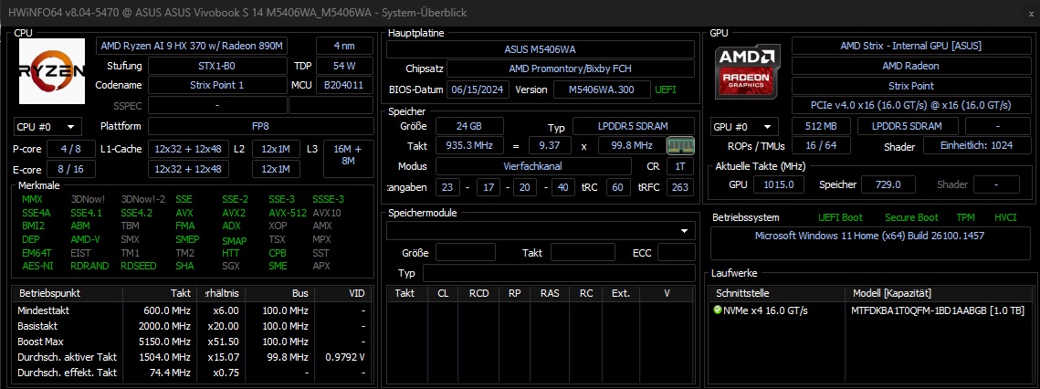
Task: Click the tRC value 60
Action: 617,187
